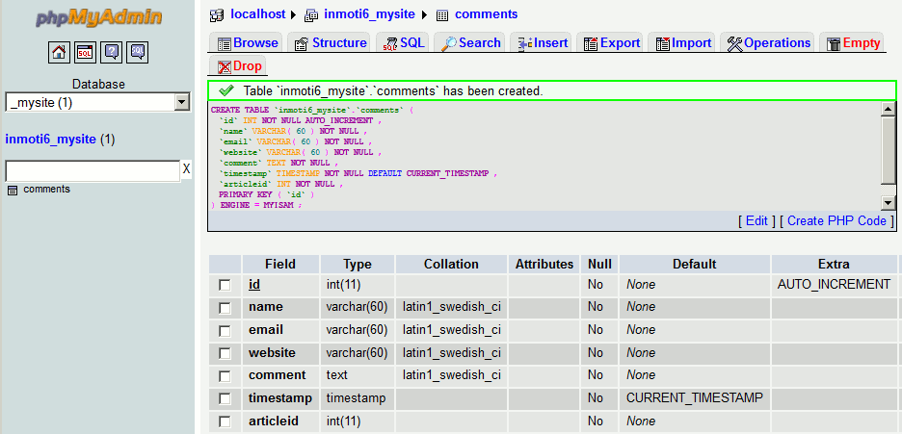Tick the timestamp field checkbox
The image size is (902, 434).
(x=225, y=398)
